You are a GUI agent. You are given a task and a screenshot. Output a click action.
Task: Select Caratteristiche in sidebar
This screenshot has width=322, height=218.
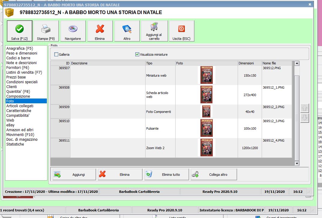tap(19, 110)
